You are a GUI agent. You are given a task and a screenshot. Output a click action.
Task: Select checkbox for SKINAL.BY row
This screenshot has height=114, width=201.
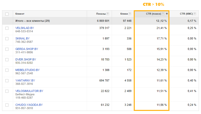tap(7, 38)
